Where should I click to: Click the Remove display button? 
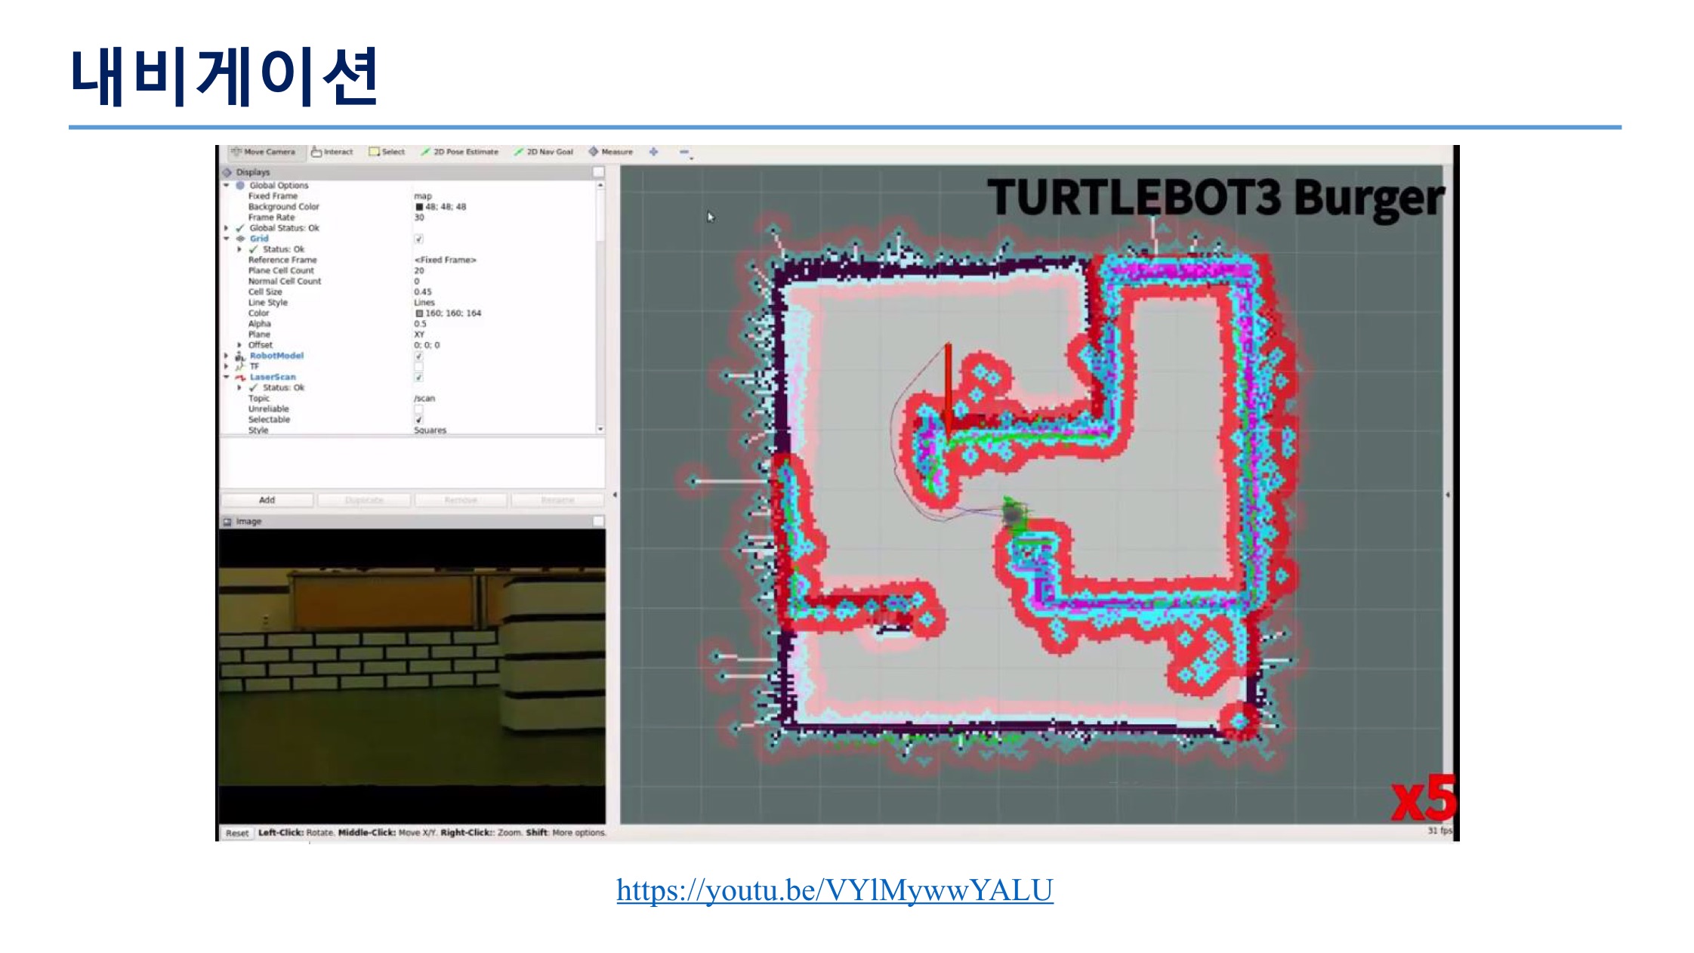(461, 500)
